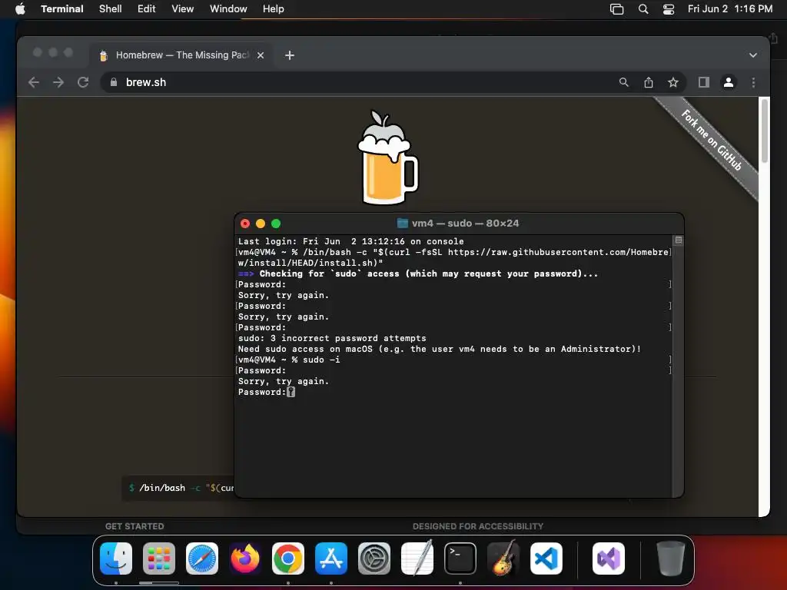
Task: Zoom the Terminal window with green button
Action: (x=276, y=224)
